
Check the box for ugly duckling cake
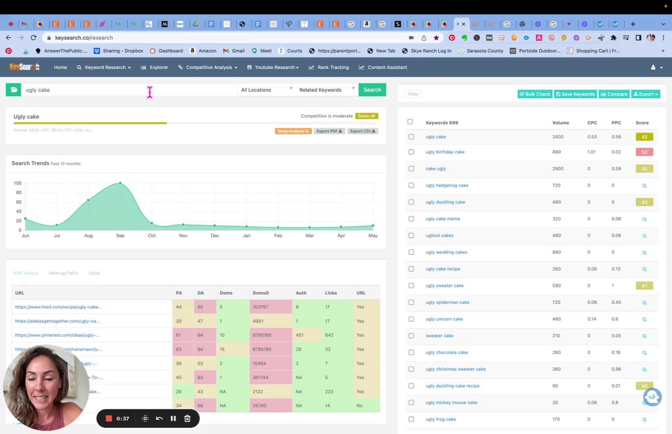coord(411,202)
